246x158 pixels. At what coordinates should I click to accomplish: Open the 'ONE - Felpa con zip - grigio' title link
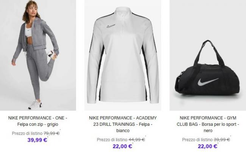[37, 121]
